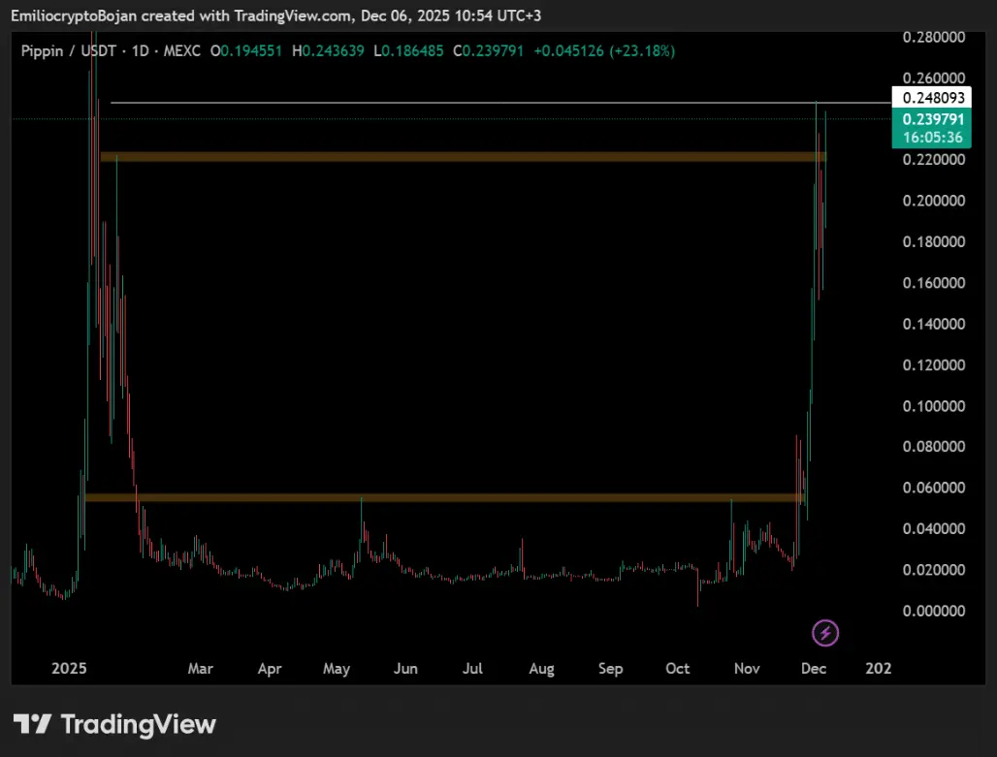Image resolution: width=997 pixels, height=757 pixels.
Task: Click the May label on time axis
Action: click(x=337, y=669)
